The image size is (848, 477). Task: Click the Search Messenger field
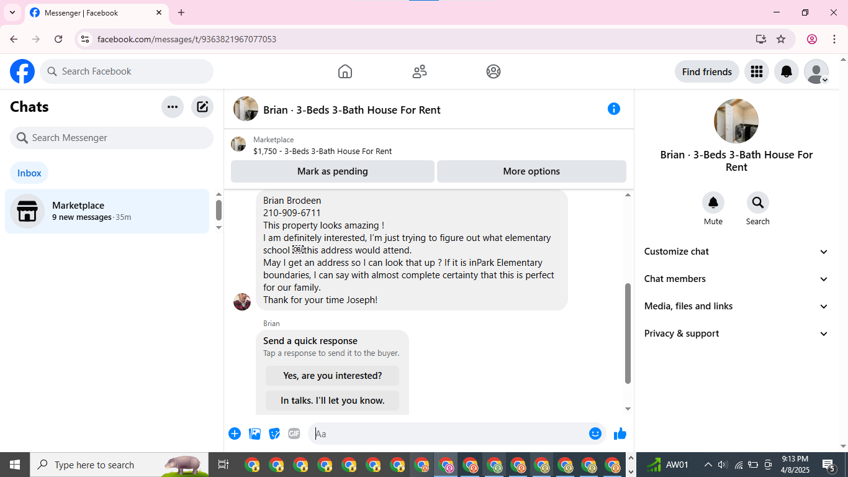[x=112, y=138]
